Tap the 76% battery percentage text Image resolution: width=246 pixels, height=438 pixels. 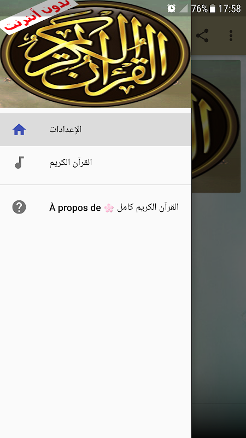(x=200, y=9)
